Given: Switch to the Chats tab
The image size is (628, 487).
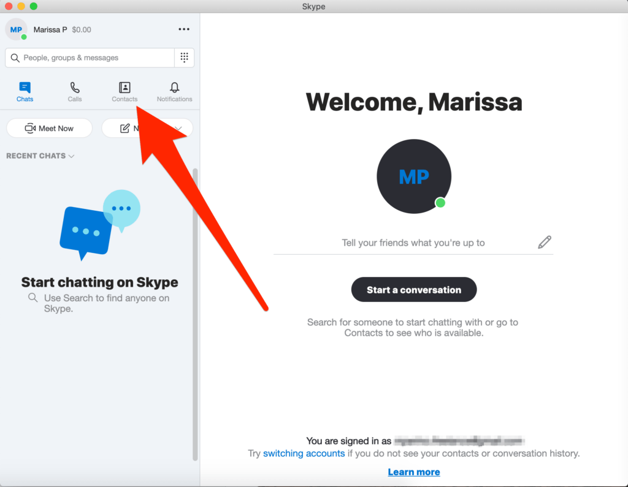Looking at the screenshot, I should (25, 92).
